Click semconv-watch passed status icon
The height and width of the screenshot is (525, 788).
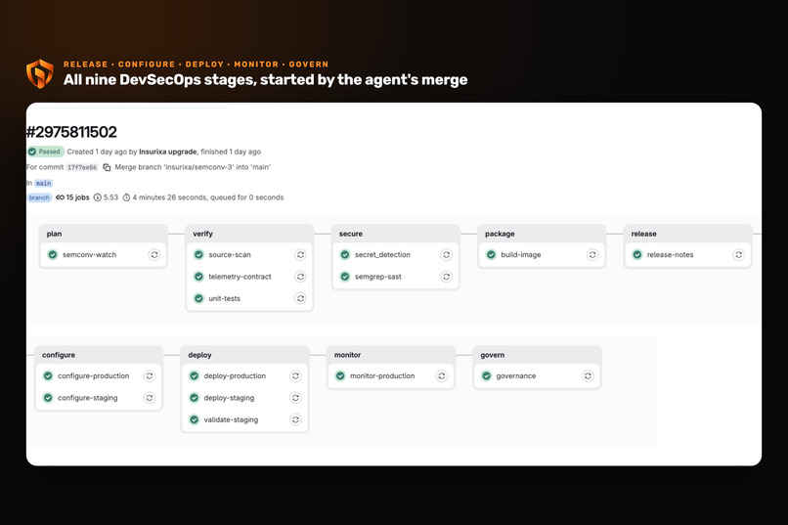[x=53, y=255]
